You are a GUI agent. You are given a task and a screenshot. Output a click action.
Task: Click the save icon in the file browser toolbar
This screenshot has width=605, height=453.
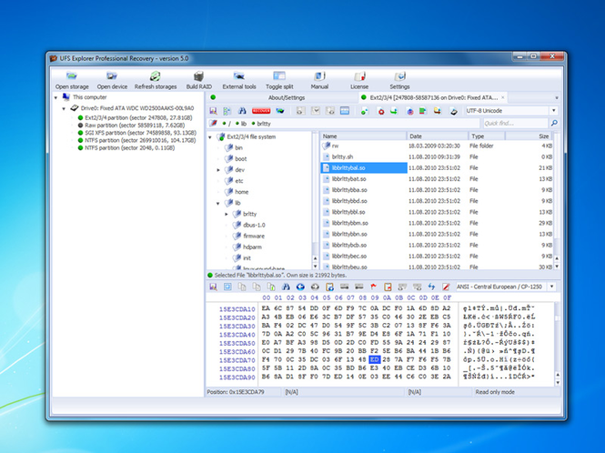213,111
